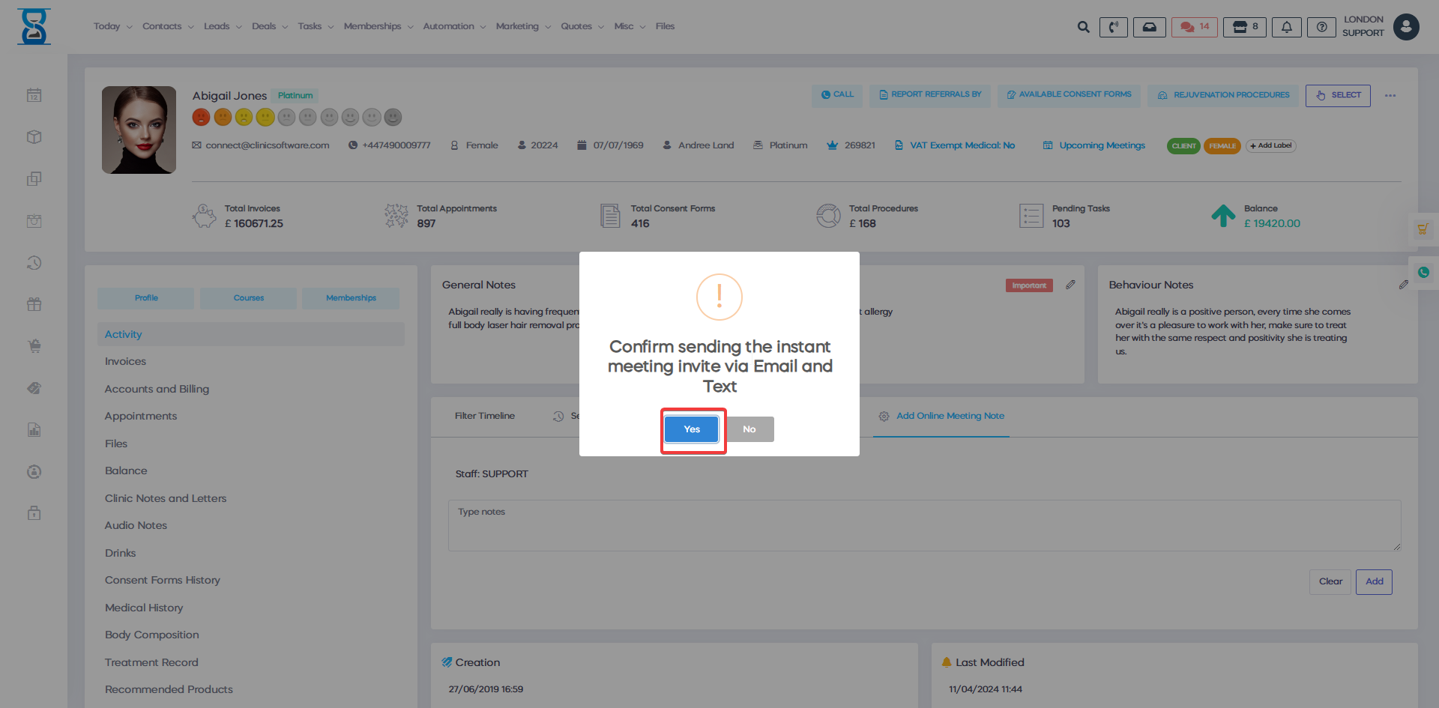This screenshot has height=708, width=1439.
Task: Open the notifications bell icon
Action: coord(1286,27)
